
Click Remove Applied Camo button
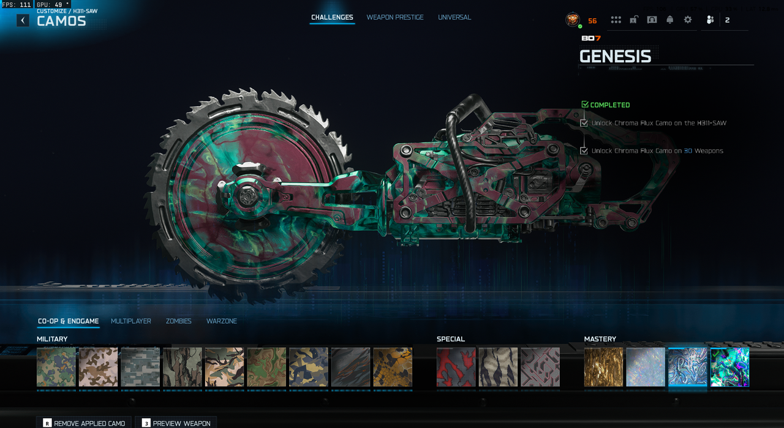coord(84,422)
